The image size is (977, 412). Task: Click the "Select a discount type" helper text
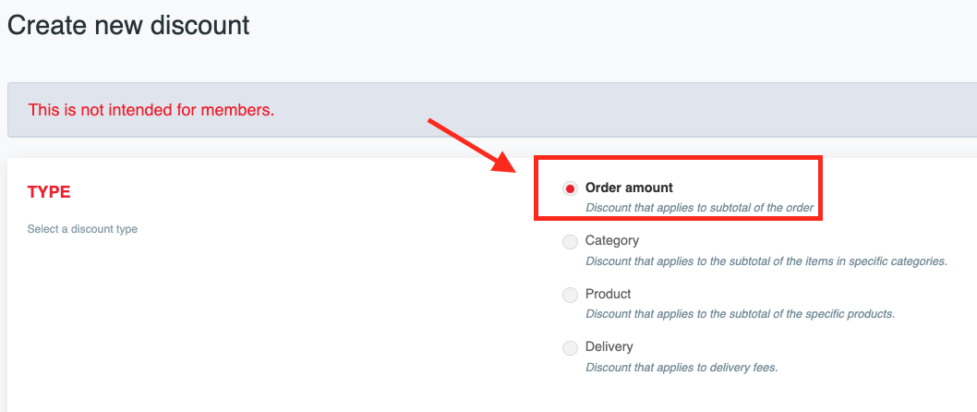click(82, 228)
